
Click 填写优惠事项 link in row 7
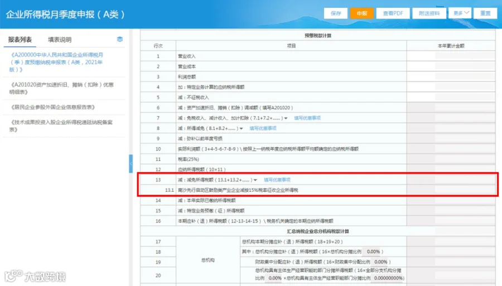click(x=307, y=118)
